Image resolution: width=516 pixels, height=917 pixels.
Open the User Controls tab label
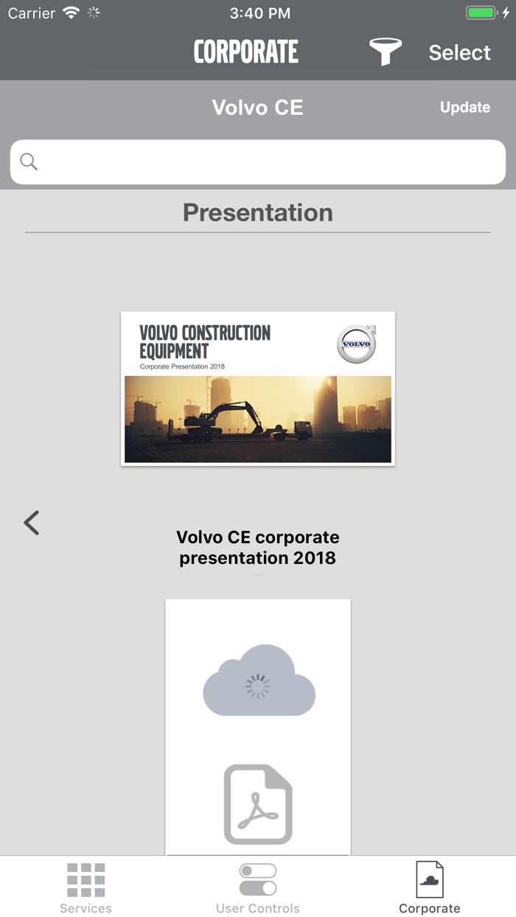click(258, 908)
